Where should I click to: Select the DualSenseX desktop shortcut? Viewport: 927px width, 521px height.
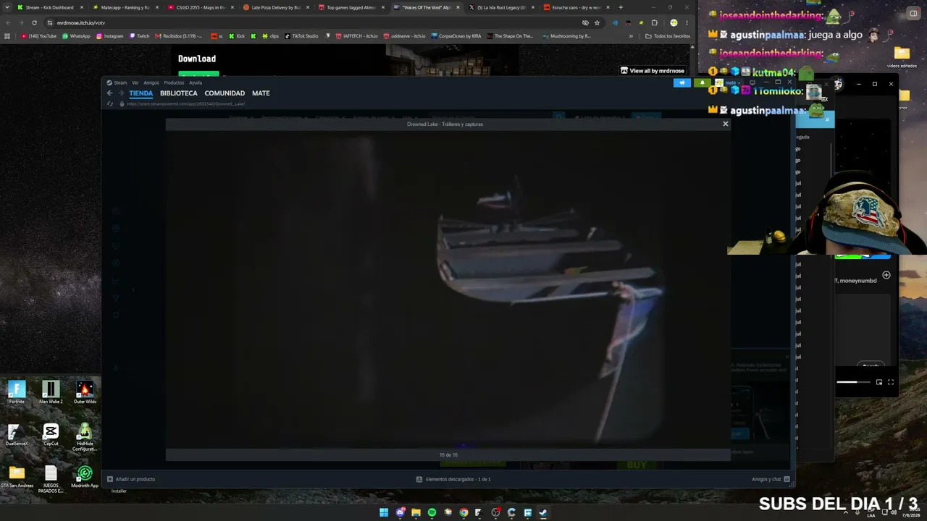[x=17, y=435]
